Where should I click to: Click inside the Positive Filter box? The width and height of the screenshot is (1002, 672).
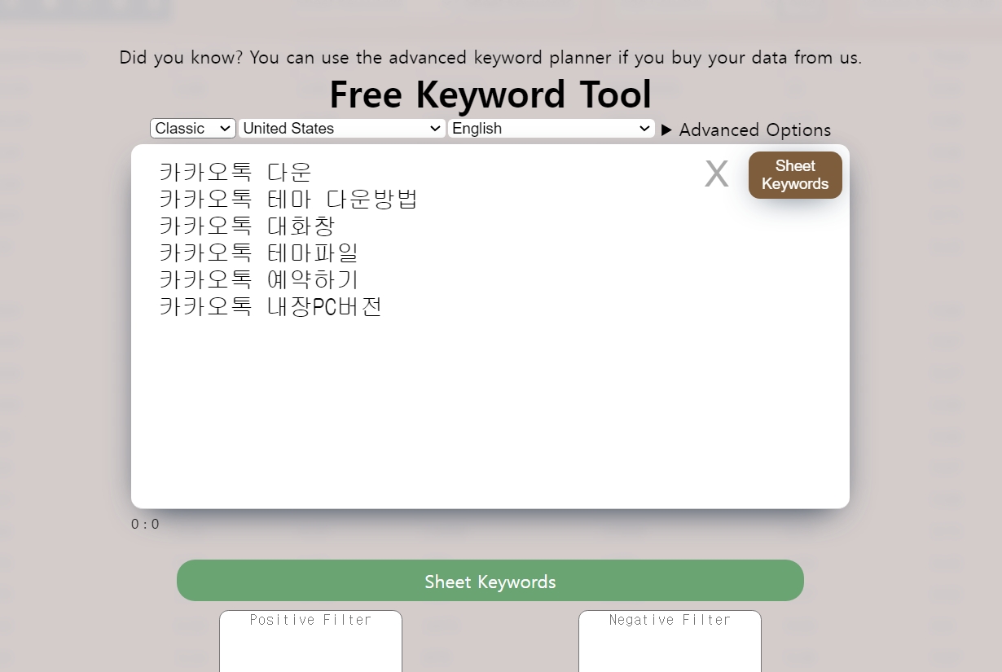pos(310,648)
